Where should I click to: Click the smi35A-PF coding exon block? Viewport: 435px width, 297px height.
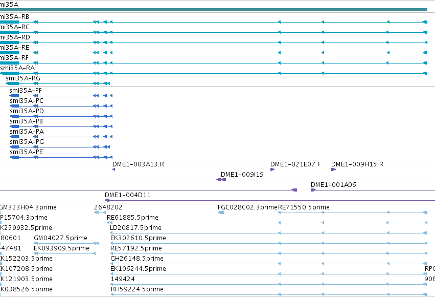pyautogui.click(x=14, y=96)
